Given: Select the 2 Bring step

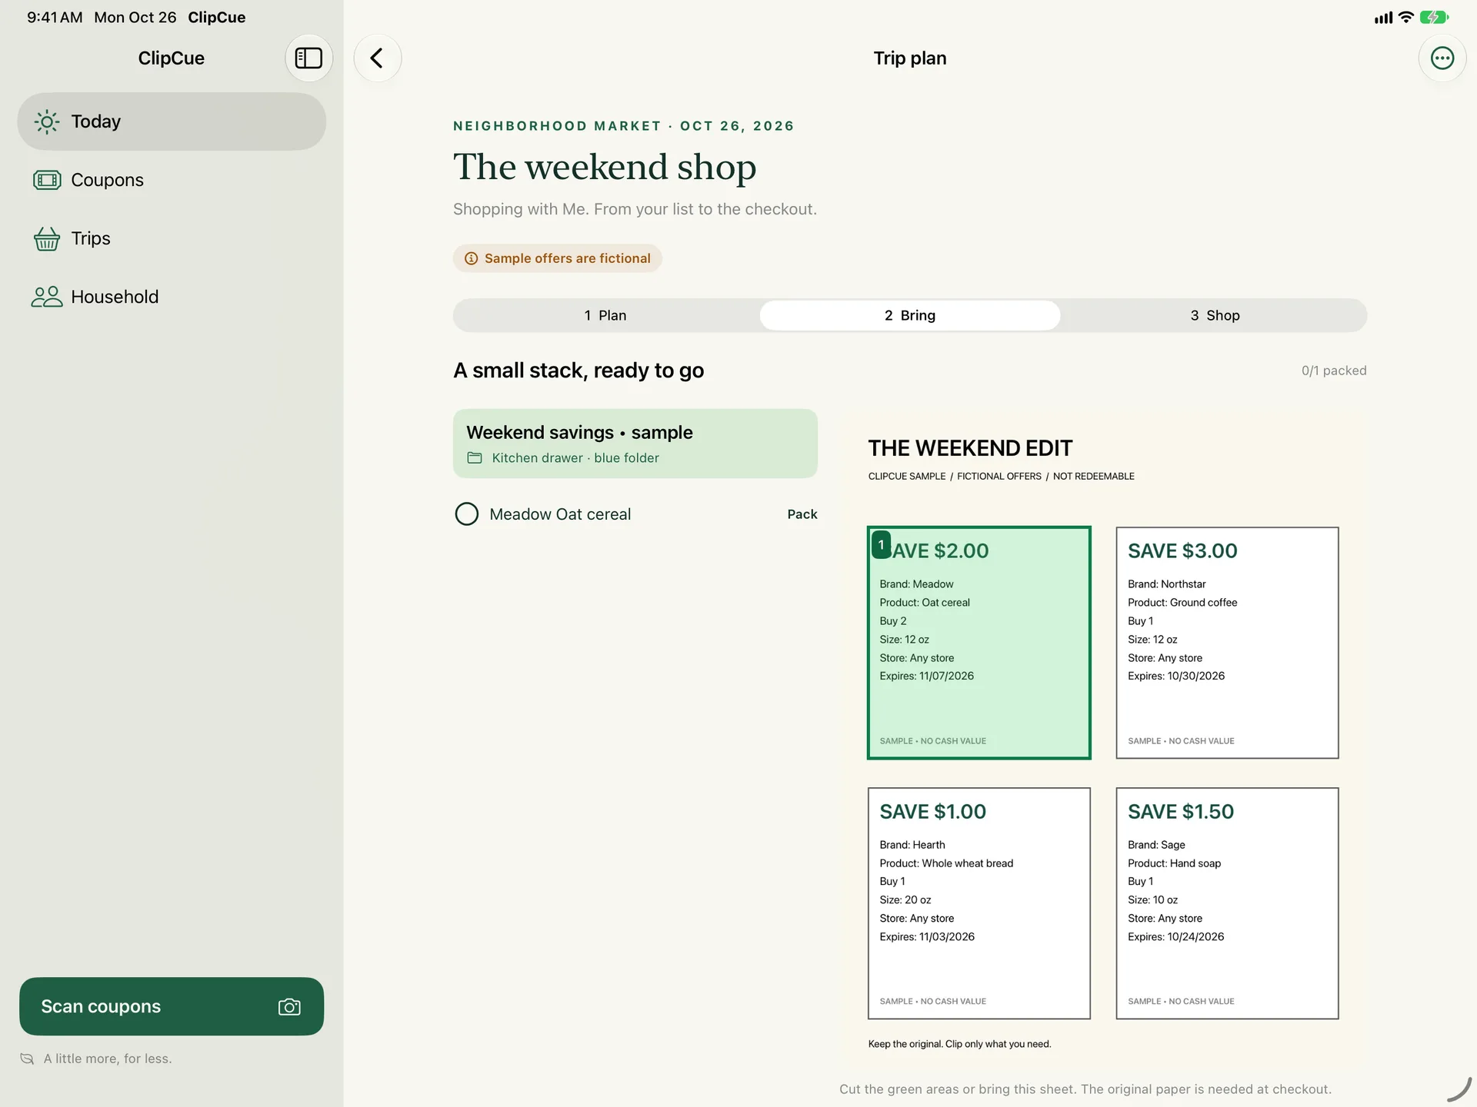Looking at the screenshot, I should pos(909,315).
